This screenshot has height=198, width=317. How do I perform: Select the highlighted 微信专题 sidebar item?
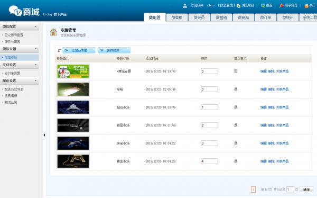19,57
